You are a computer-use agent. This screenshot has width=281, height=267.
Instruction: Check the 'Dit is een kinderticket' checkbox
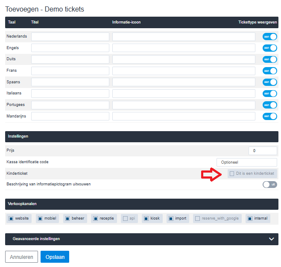point(232,173)
